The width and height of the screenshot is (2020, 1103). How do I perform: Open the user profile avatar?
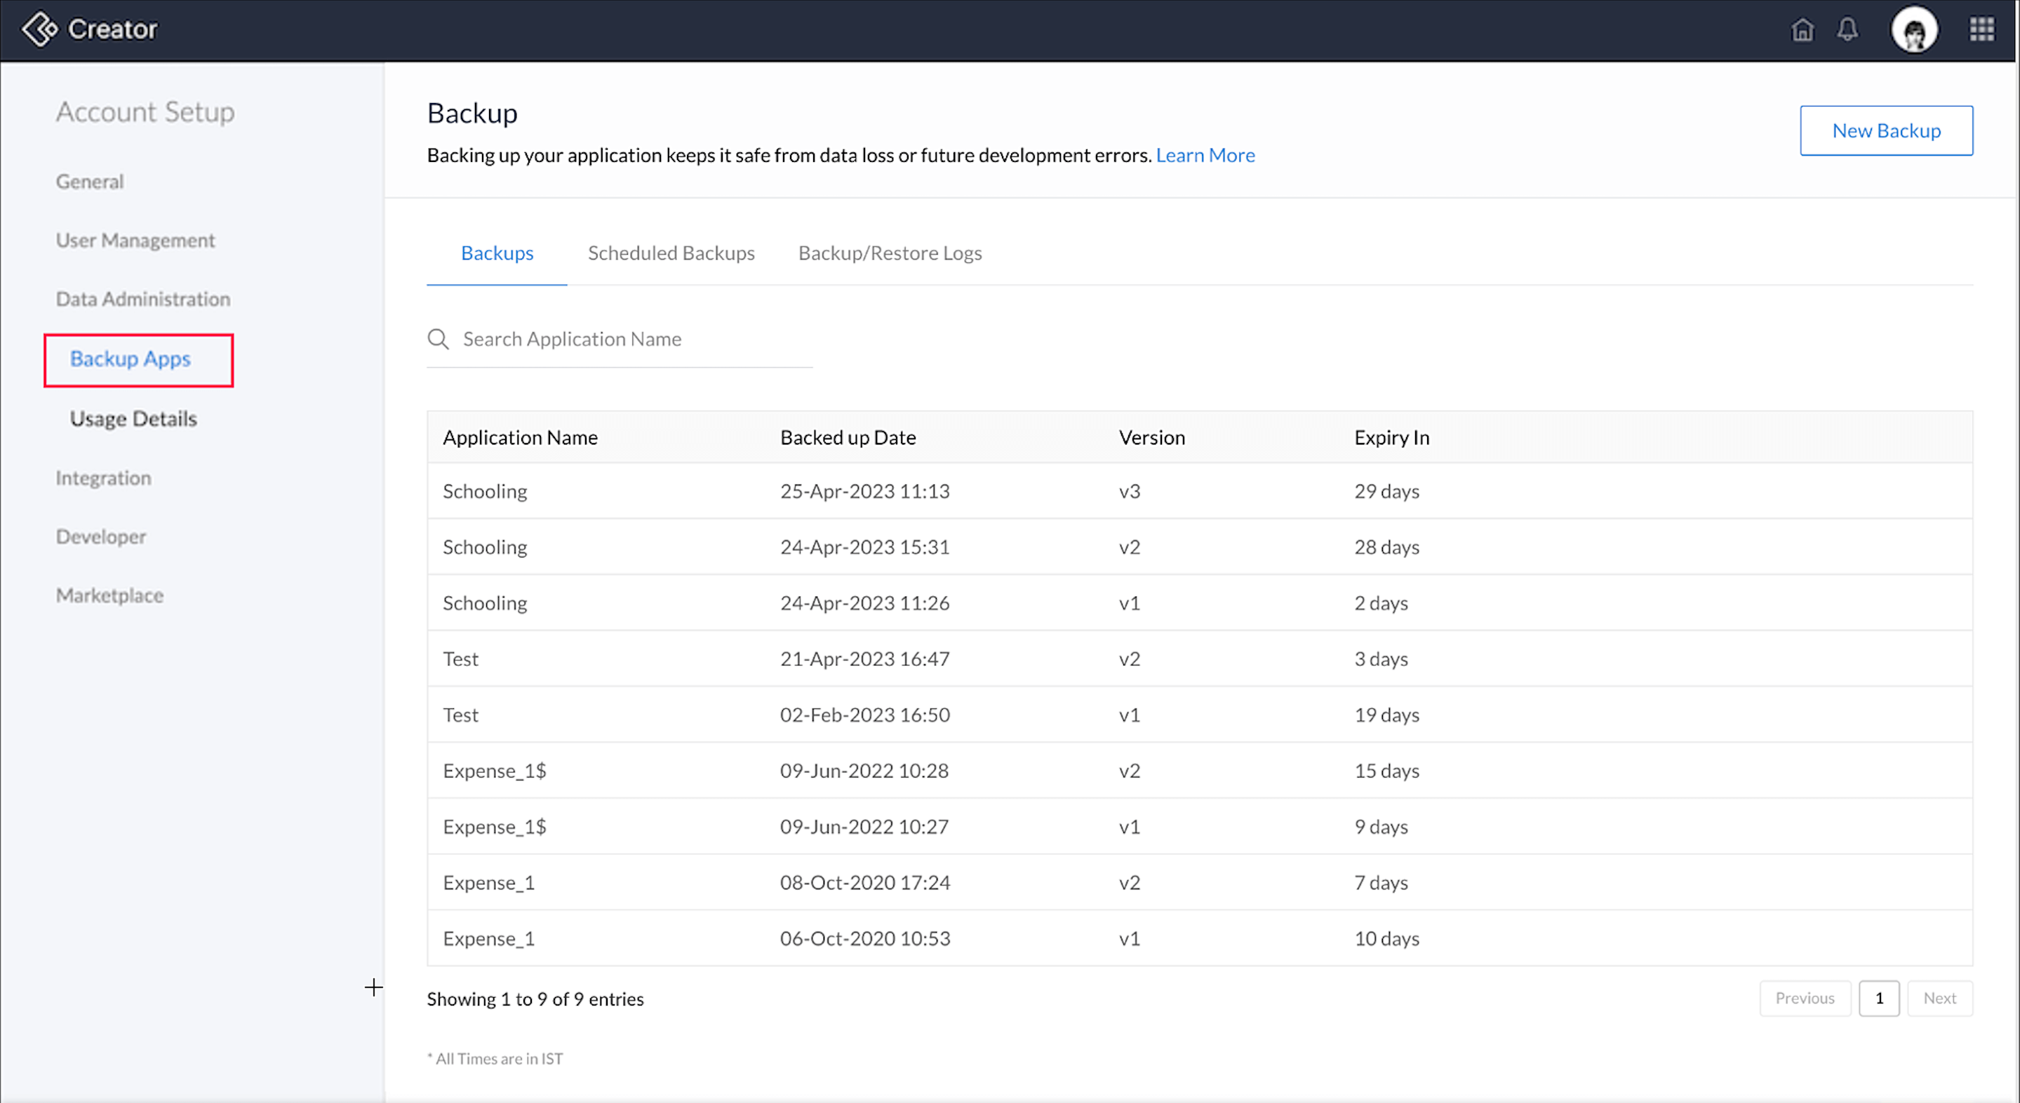[x=1914, y=31]
